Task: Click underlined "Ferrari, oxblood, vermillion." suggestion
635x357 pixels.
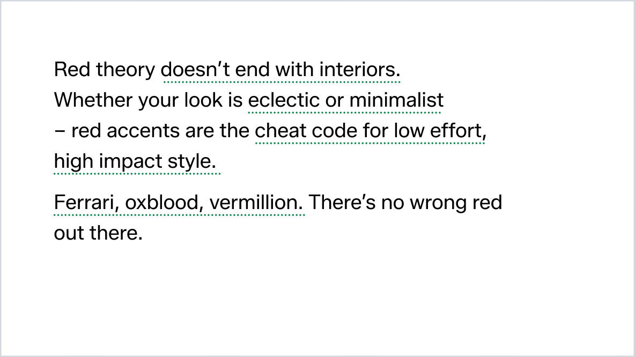Action: 179,203
